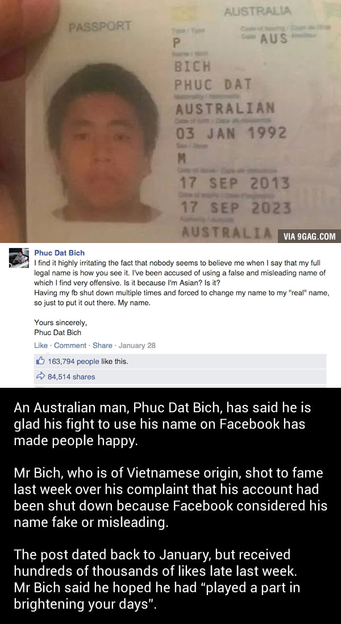This screenshot has height=624, width=341.
Task: Click the "AUS" country code text
Action: 274,39
